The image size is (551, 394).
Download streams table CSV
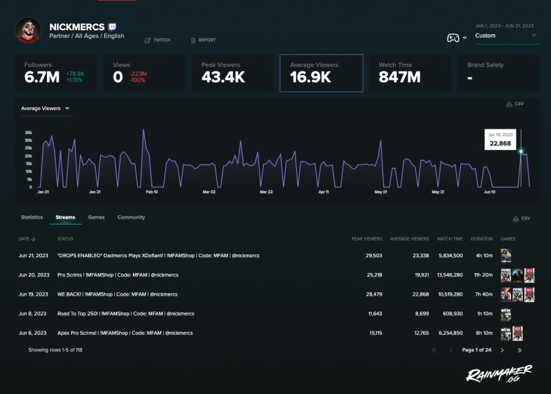coord(521,218)
